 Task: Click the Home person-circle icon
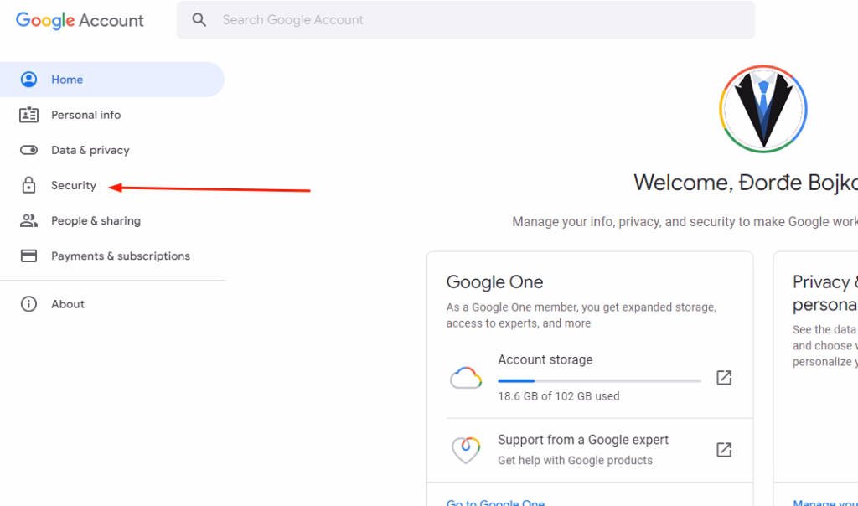click(28, 80)
